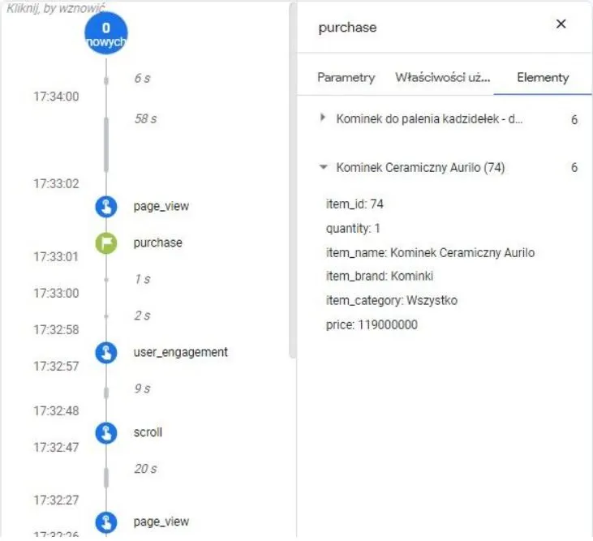Click the purchase panel title
The image size is (593, 541).
tap(347, 28)
